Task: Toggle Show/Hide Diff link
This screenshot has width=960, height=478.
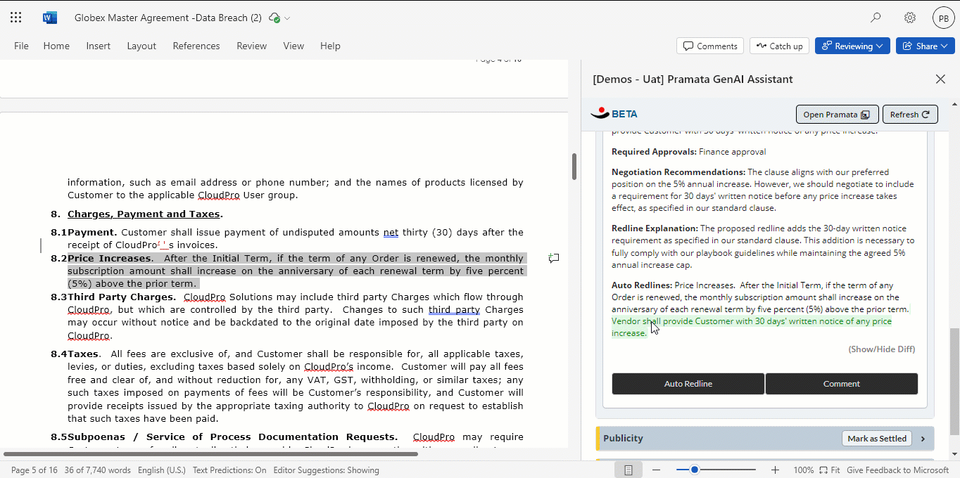Action: pos(881,349)
